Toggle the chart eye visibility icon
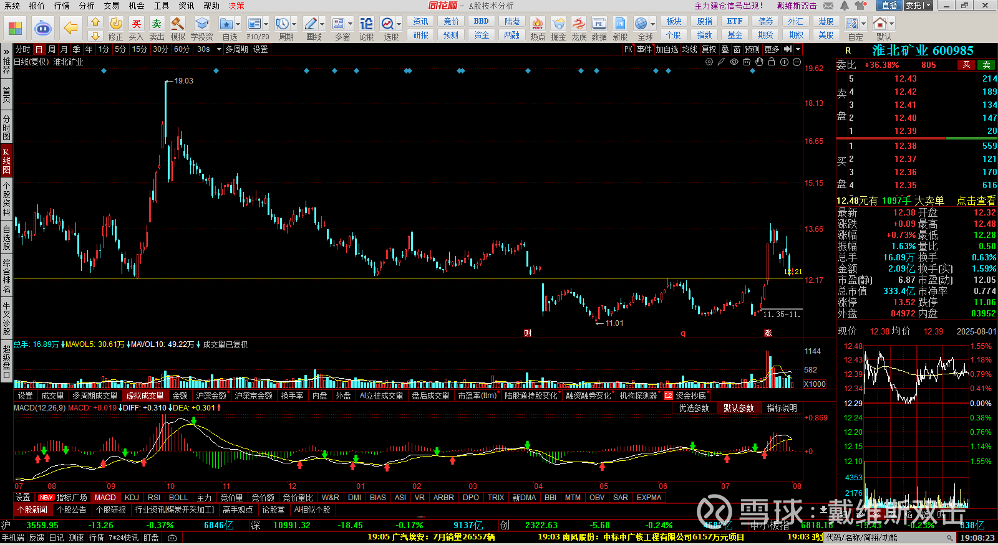 coord(734,62)
